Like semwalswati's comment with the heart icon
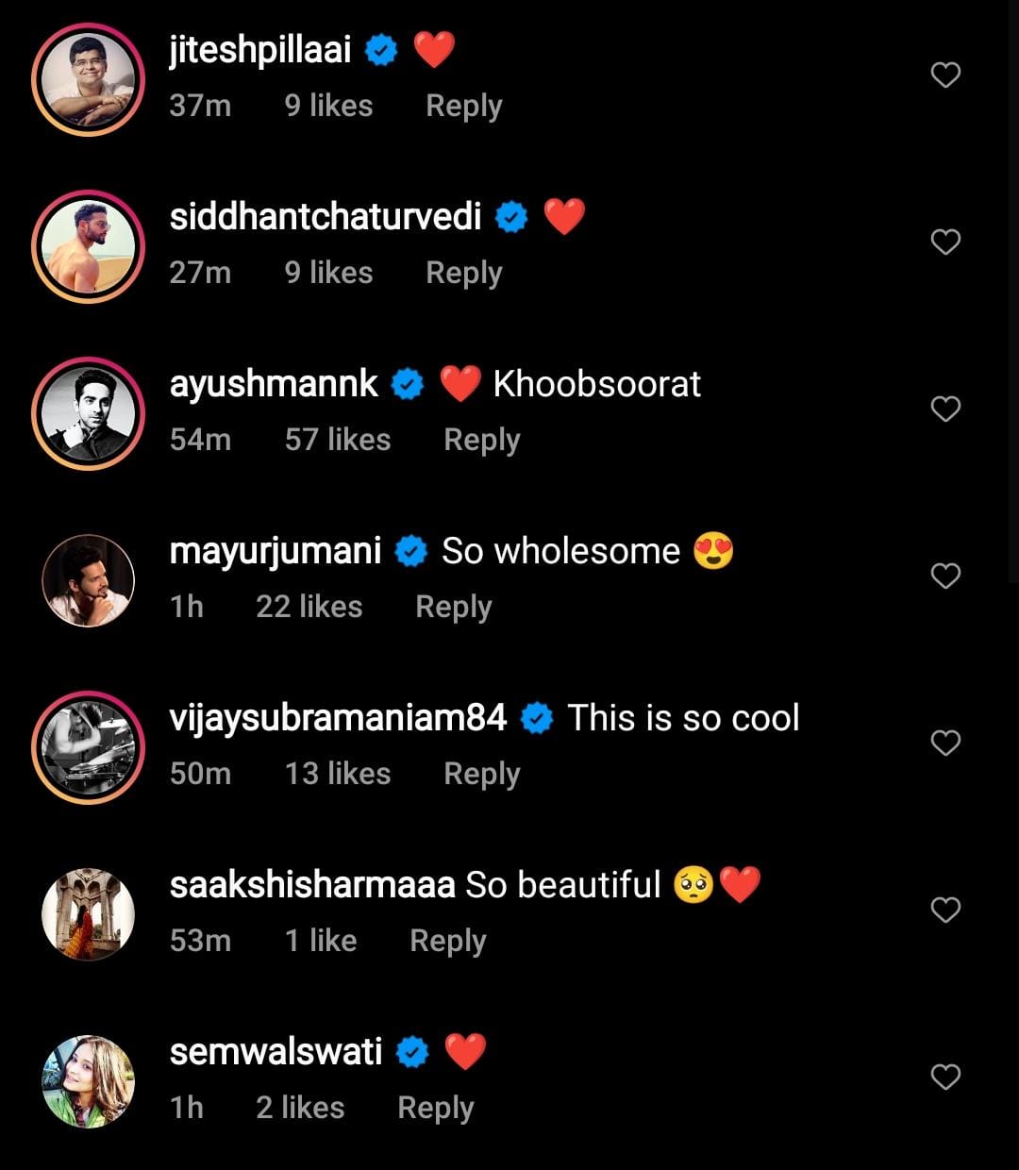This screenshot has height=1170, width=1019. tap(945, 1076)
